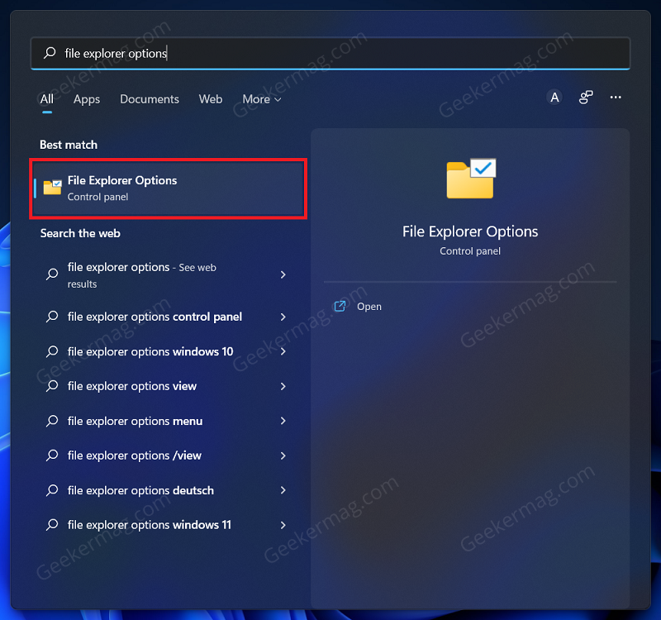Select 'file explorer options /view' suggestion
This screenshot has width=661, height=620.
167,455
